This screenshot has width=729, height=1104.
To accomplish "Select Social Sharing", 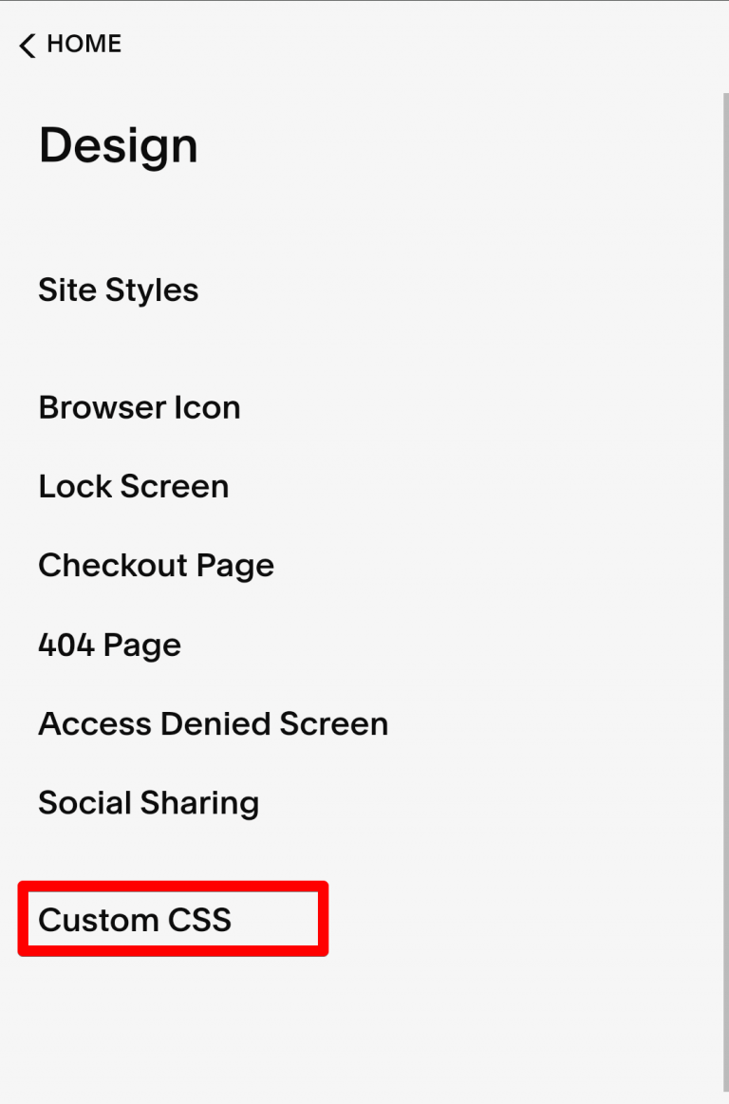I will click(149, 802).
